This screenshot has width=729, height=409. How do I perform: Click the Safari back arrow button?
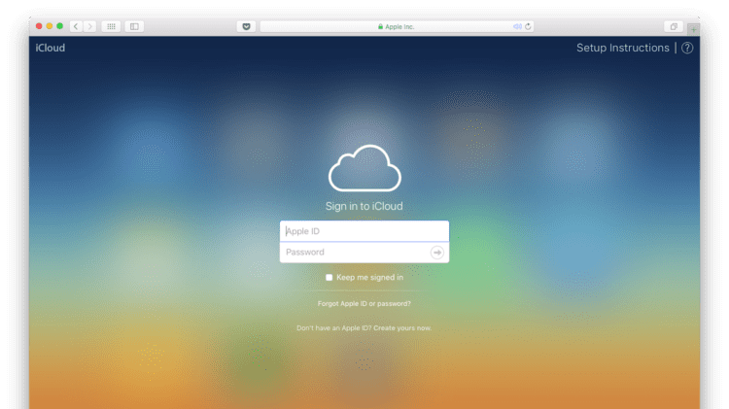click(76, 26)
